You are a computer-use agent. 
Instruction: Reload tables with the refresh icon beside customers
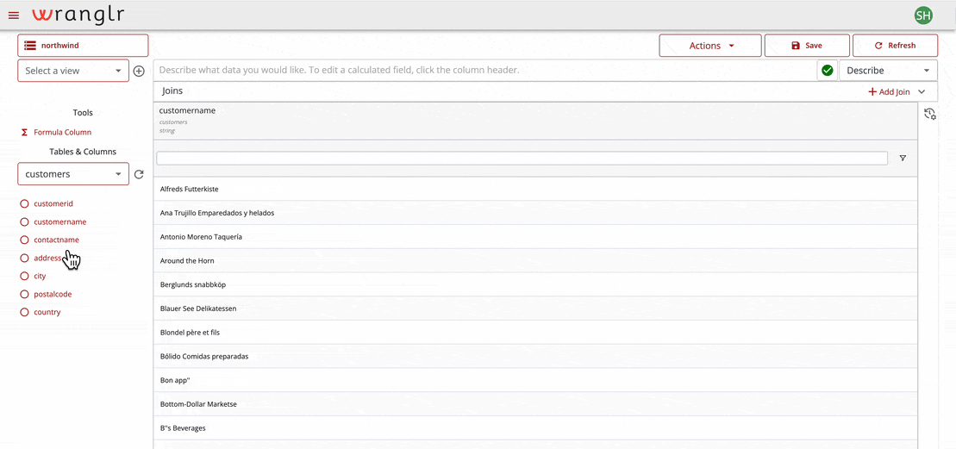point(139,174)
